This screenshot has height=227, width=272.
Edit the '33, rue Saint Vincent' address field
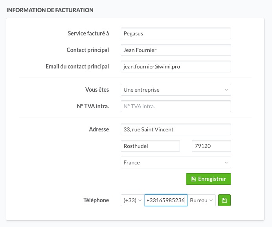(175, 129)
